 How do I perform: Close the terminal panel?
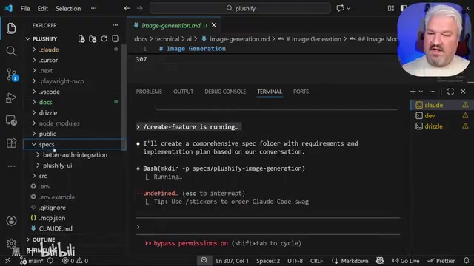coord(463,92)
